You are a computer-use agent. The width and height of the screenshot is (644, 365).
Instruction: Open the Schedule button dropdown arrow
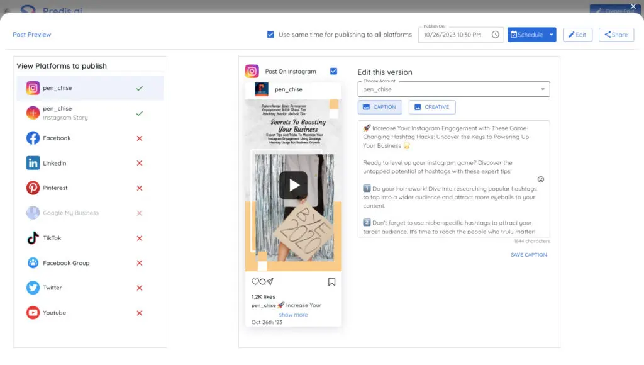tap(551, 35)
